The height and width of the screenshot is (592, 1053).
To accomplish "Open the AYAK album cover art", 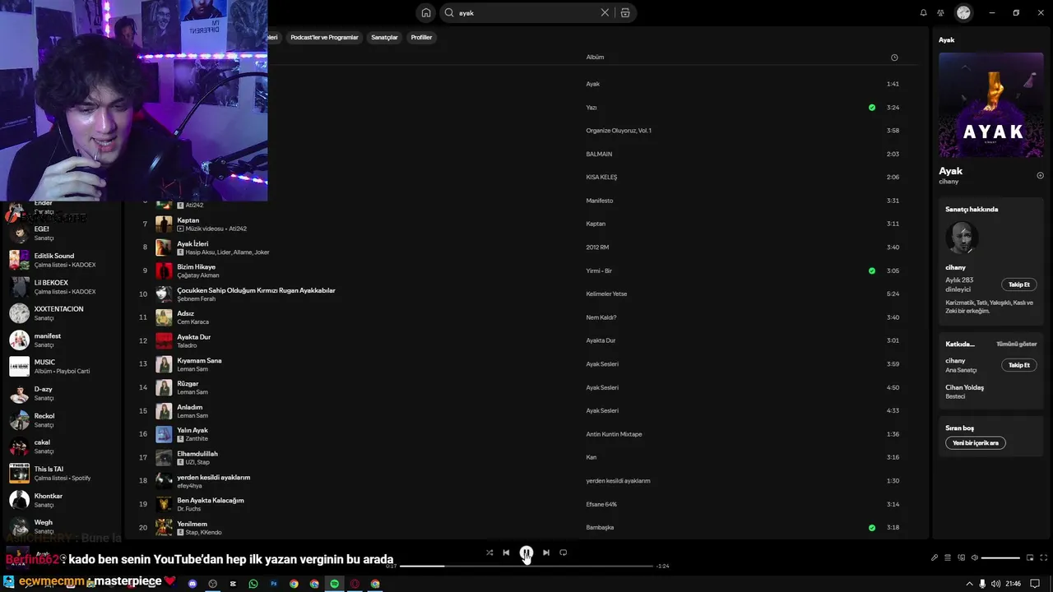I will 991,105.
